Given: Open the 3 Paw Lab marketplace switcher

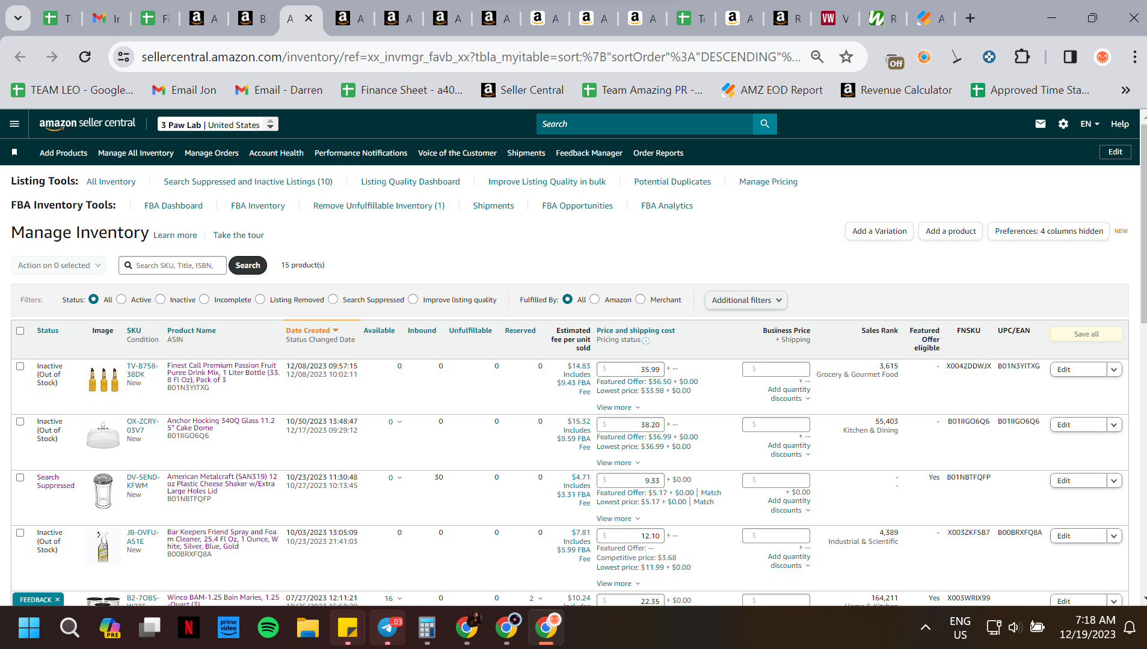Looking at the screenshot, I should (218, 124).
